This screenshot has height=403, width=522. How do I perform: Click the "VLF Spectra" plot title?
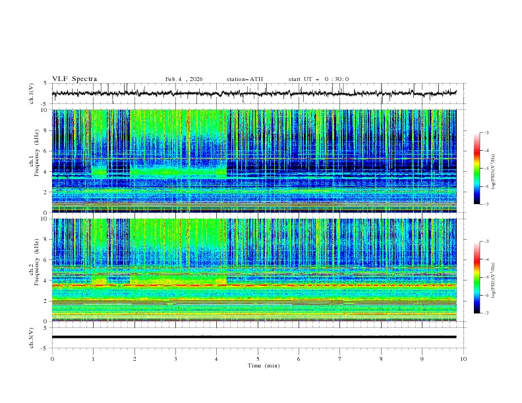[74, 79]
